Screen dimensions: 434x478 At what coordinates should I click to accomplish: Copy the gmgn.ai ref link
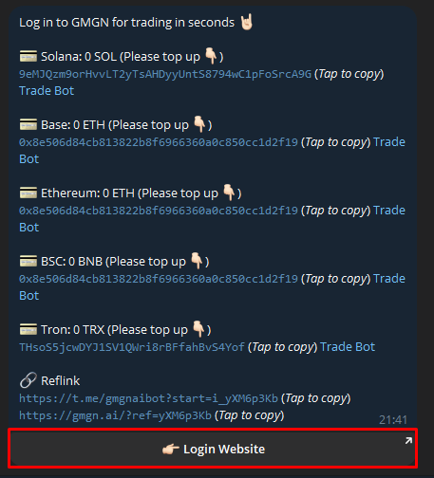click(x=115, y=415)
